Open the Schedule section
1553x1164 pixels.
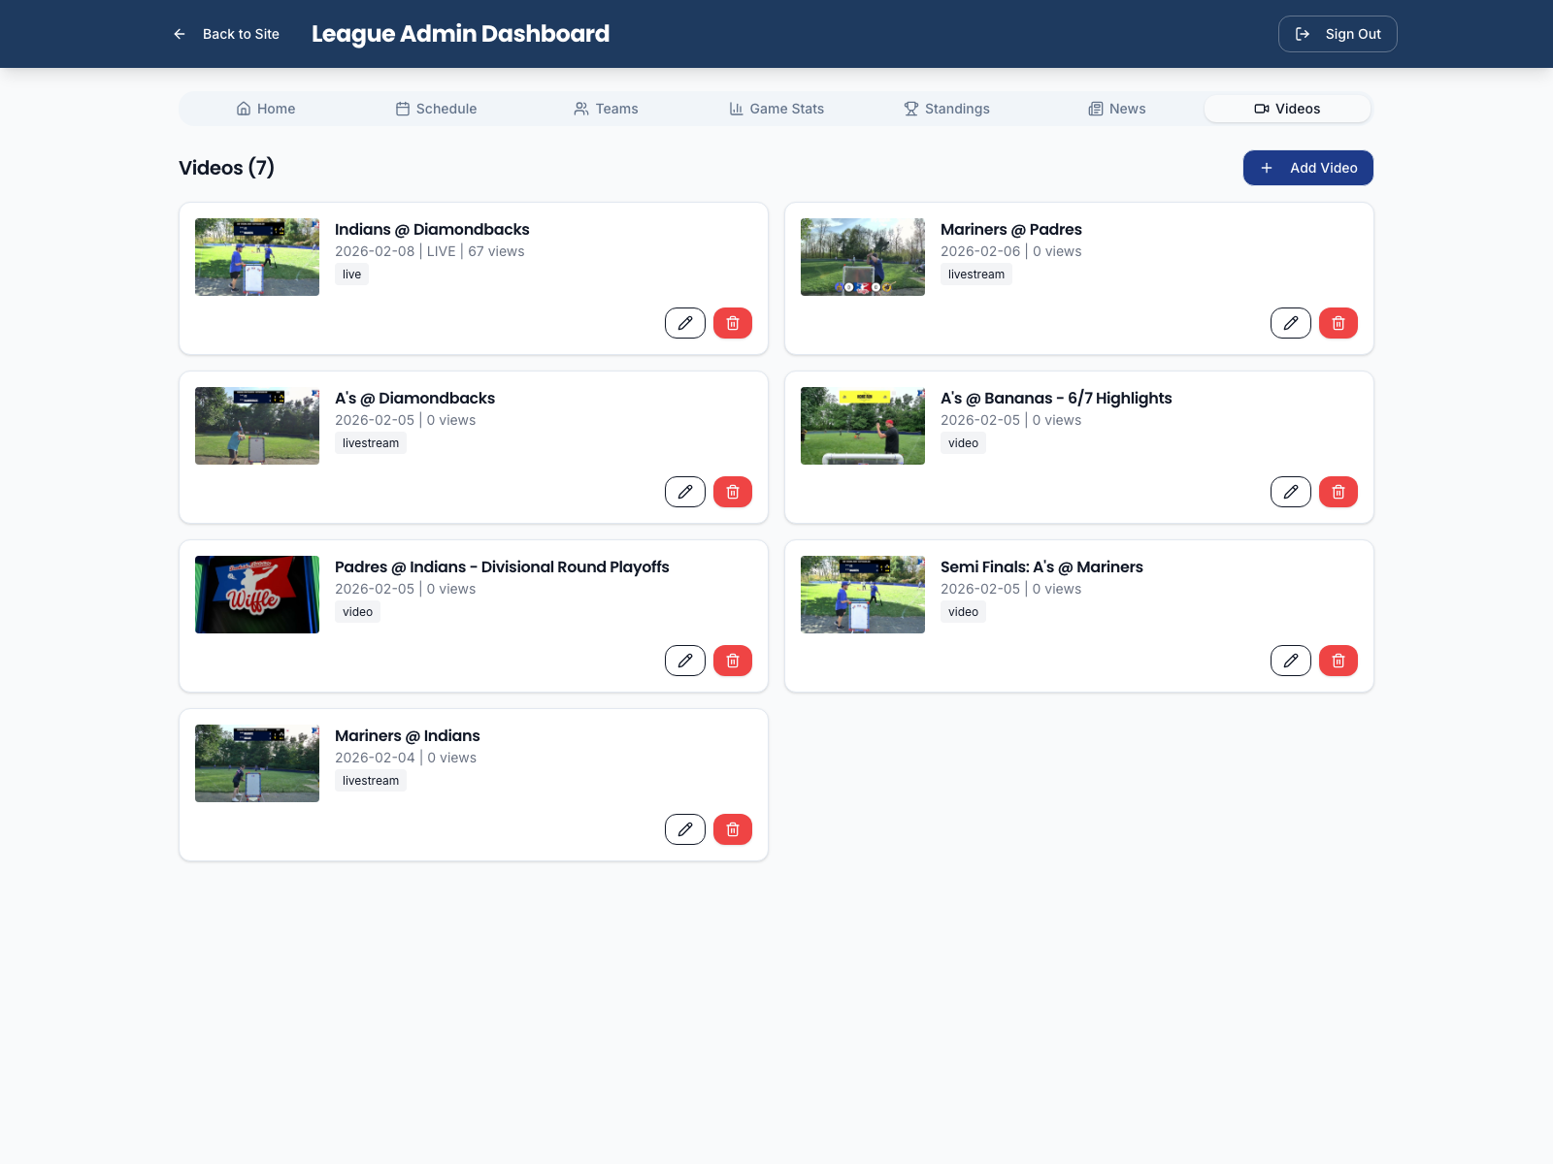[435, 109]
